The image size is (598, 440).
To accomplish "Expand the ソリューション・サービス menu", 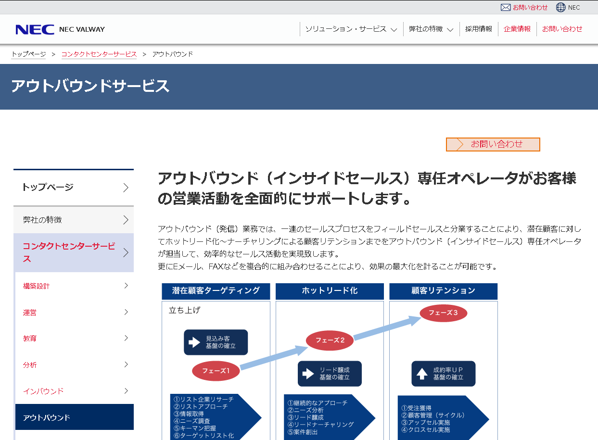I will point(351,29).
